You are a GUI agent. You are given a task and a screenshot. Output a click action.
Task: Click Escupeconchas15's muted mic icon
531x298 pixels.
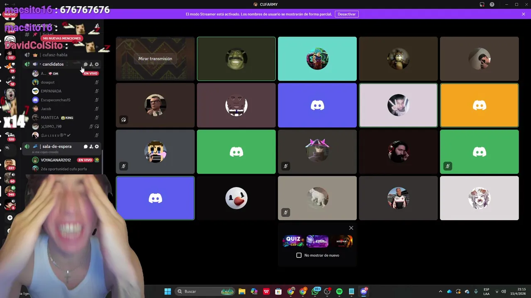click(x=97, y=100)
